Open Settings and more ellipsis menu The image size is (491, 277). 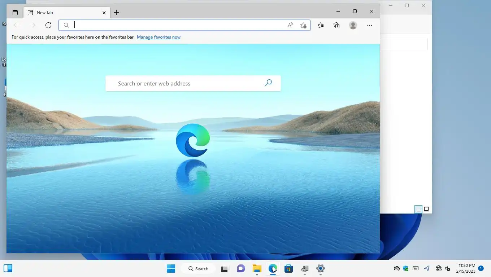369,25
